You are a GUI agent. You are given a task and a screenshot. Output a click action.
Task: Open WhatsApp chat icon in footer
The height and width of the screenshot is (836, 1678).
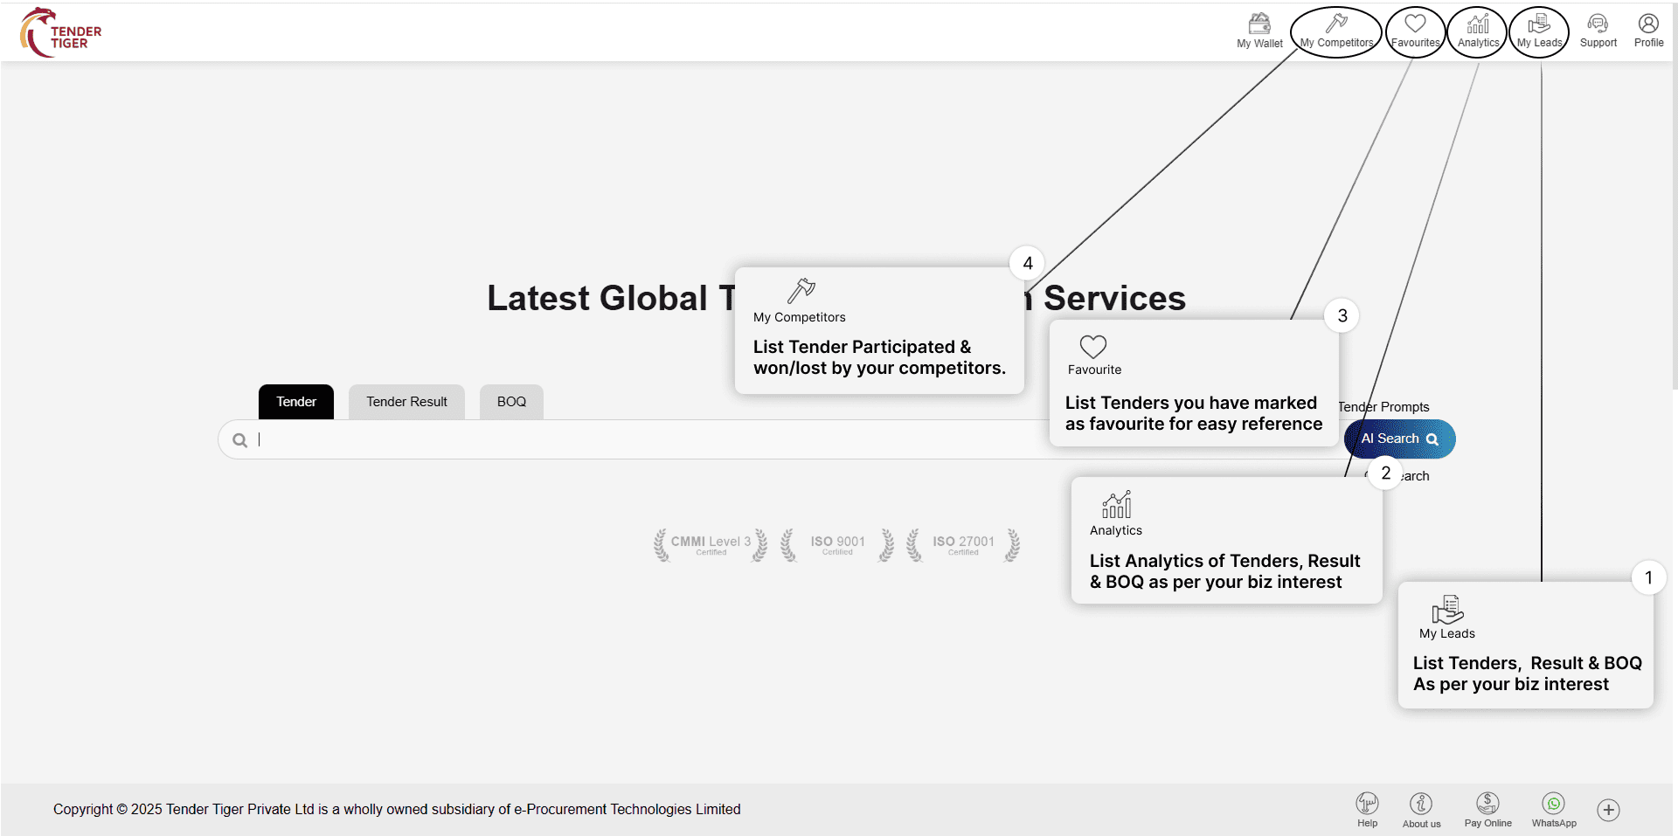click(1554, 809)
